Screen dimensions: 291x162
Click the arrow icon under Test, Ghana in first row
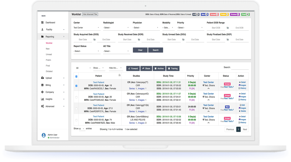208,88
